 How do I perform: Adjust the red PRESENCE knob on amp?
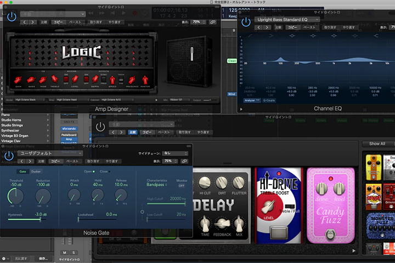tap(132, 80)
